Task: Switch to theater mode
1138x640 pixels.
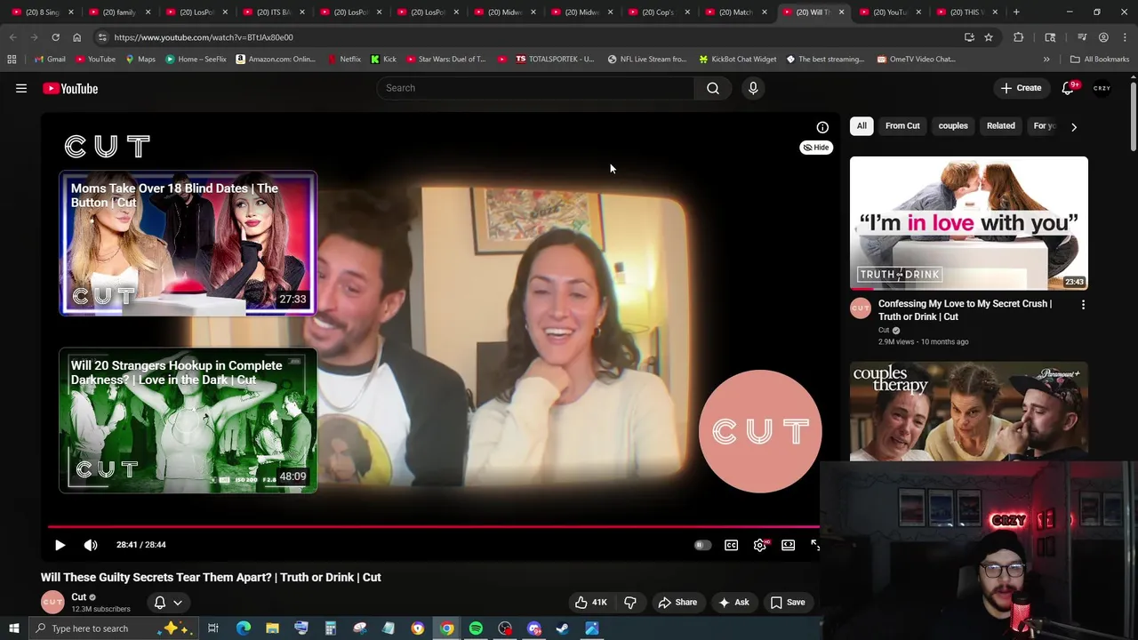Action: [789, 545]
